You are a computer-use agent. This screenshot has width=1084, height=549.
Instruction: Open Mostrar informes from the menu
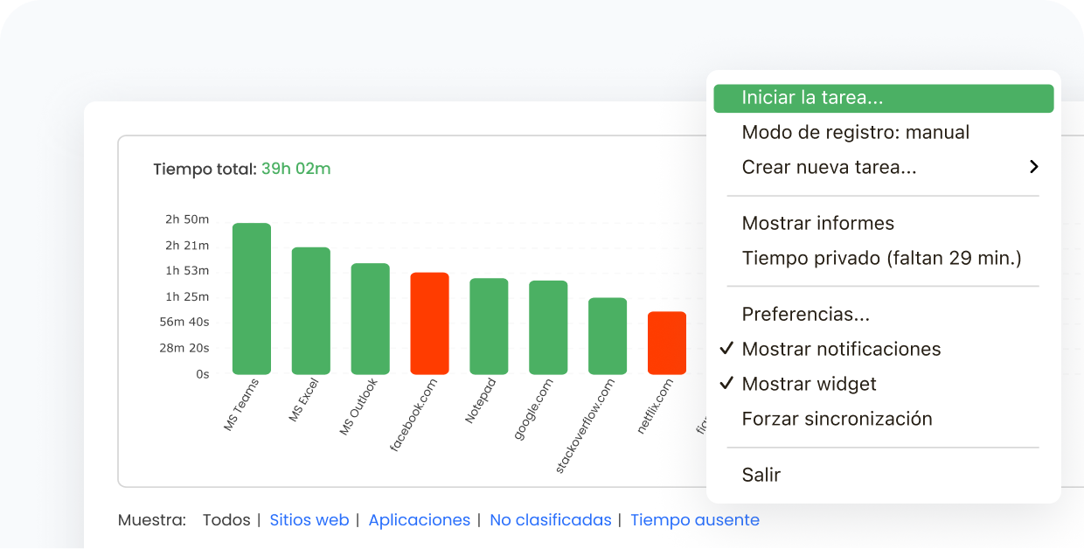pyautogui.click(x=817, y=224)
